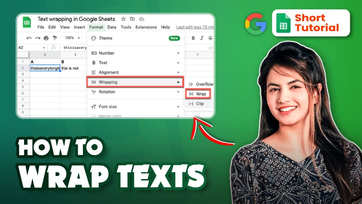Viewport: 362px width, 204px height.
Task: Select column A header
Action: click(x=45, y=55)
